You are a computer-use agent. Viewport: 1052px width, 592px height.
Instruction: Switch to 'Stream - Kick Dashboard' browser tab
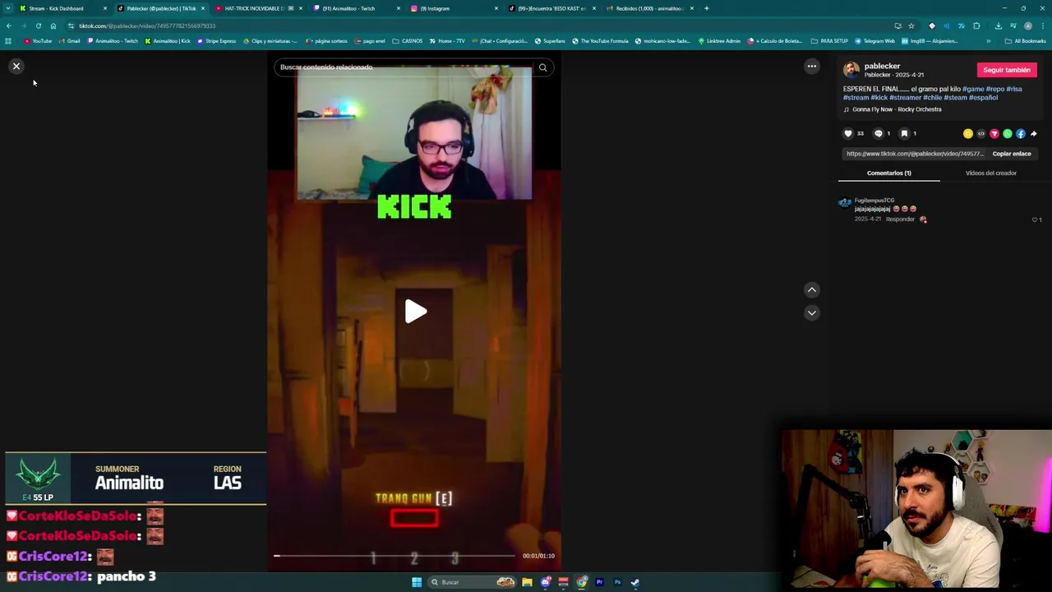(63, 8)
